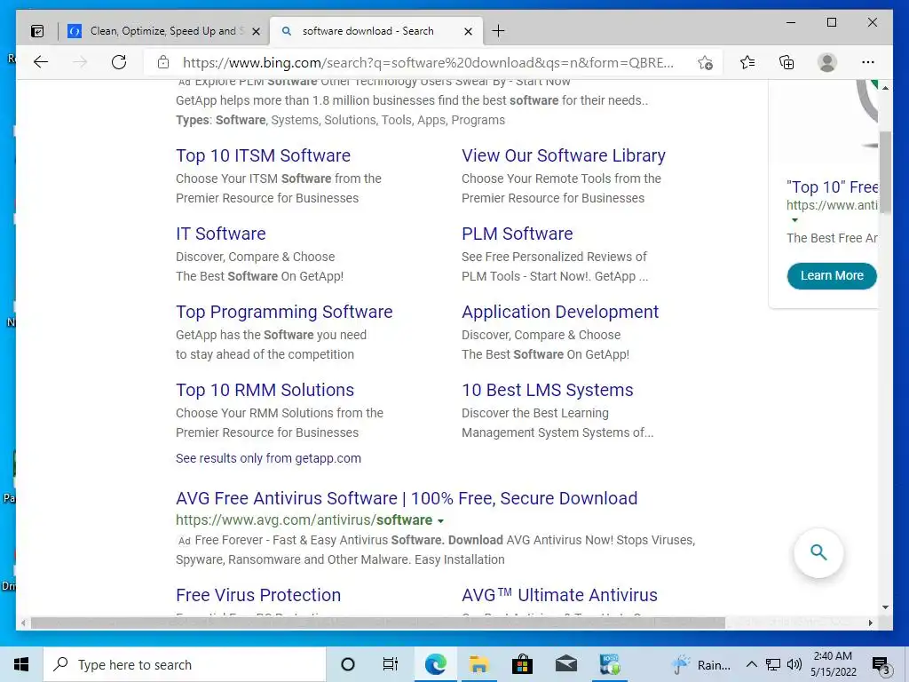
Task: Open Cortana from the taskbar
Action: (348, 664)
